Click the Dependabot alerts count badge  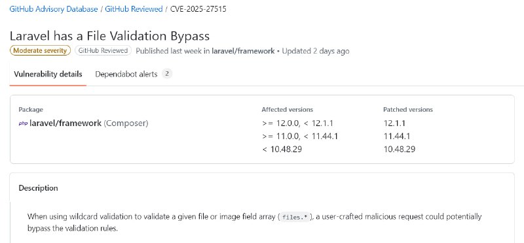pyautogui.click(x=167, y=74)
